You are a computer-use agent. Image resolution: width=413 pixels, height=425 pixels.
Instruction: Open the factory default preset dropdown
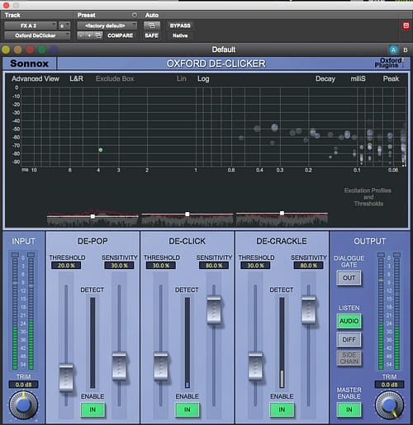(107, 26)
